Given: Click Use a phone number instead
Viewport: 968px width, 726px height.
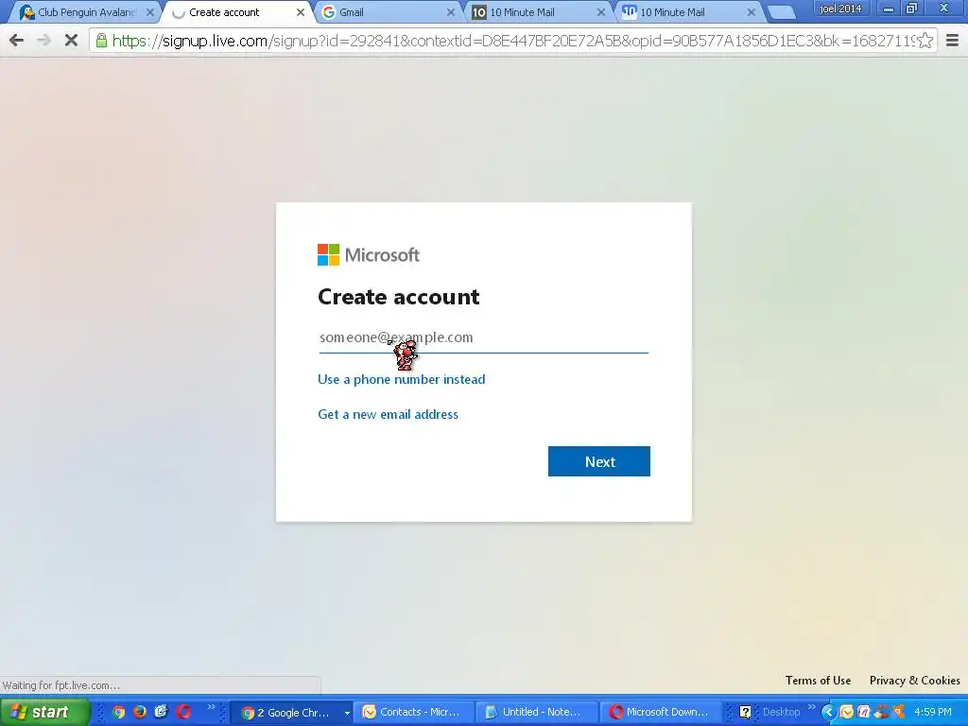Looking at the screenshot, I should point(401,379).
